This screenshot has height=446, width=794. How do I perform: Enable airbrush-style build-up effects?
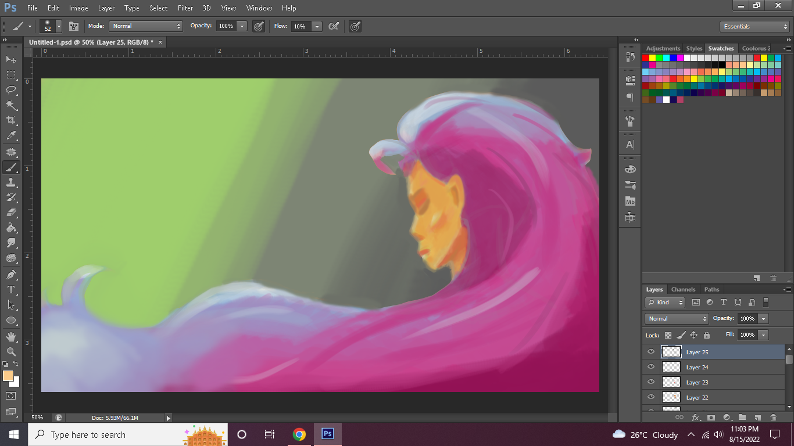[x=334, y=26]
